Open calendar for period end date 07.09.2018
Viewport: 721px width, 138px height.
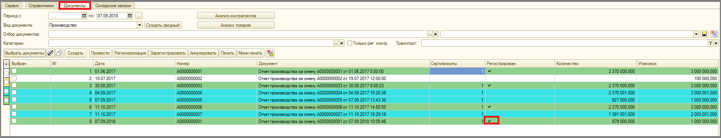pos(130,16)
